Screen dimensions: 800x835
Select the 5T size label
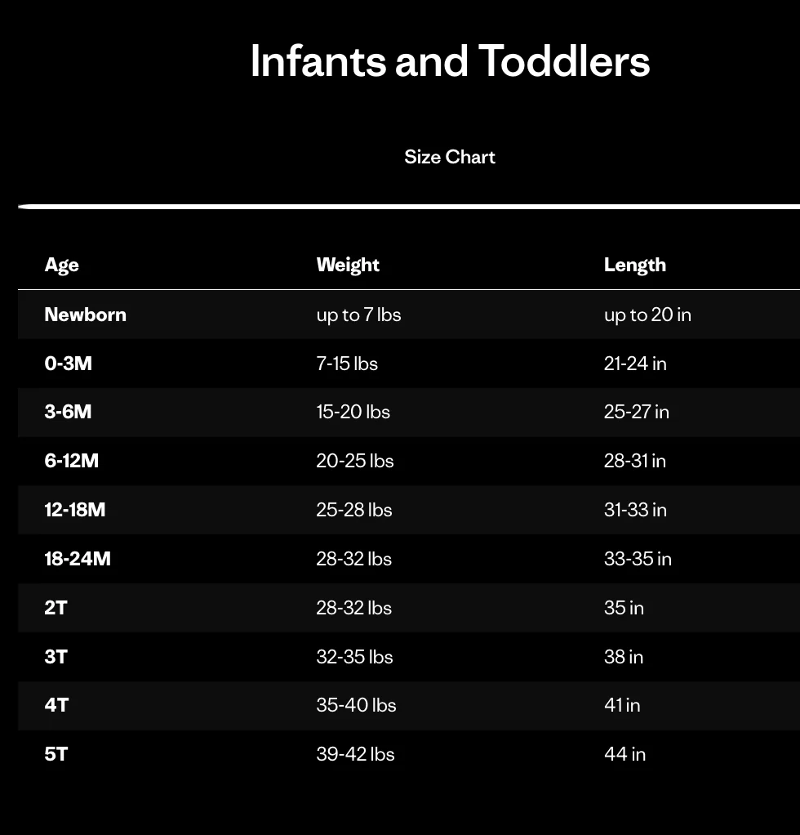(x=56, y=754)
